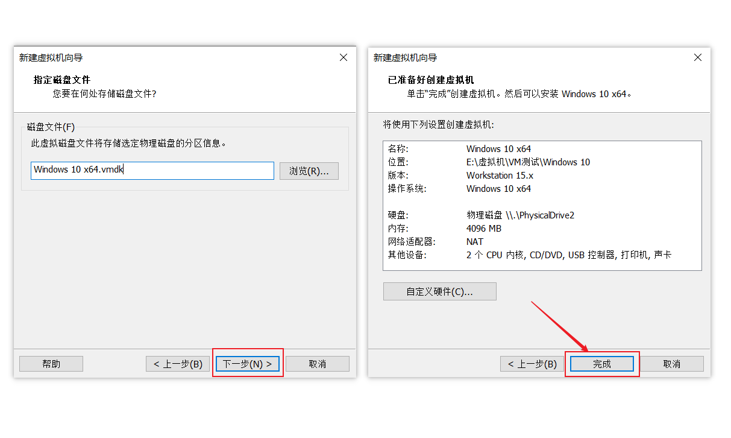The width and height of the screenshot is (731, 438).
Task: Click 自定义硬件(C) to customize hardware
Action: [x=439, y=291]
